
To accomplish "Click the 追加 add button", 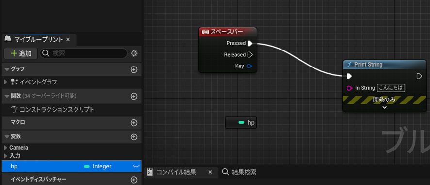I will pyautogui.click(x=20, y=53).
